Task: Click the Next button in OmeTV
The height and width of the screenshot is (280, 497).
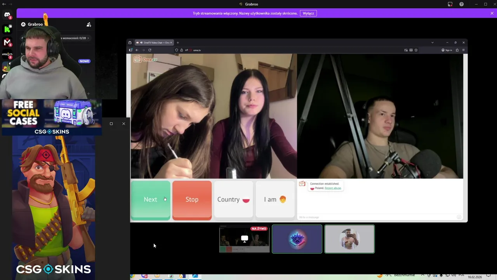Action: click(150, 200)
